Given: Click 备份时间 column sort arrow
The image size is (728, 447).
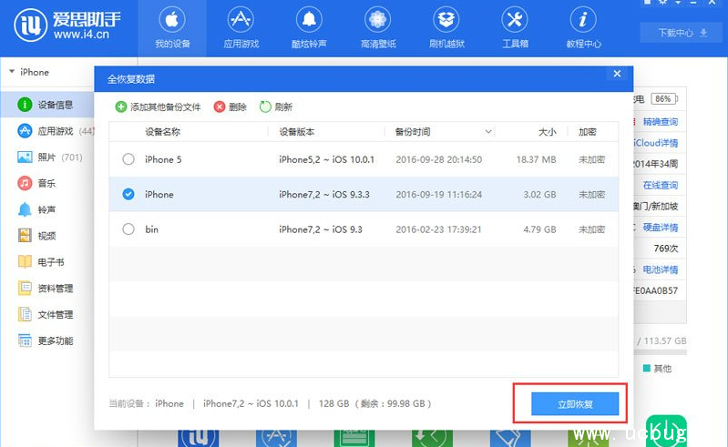Looking at the screenshot, I should click(x=488, y=132).
